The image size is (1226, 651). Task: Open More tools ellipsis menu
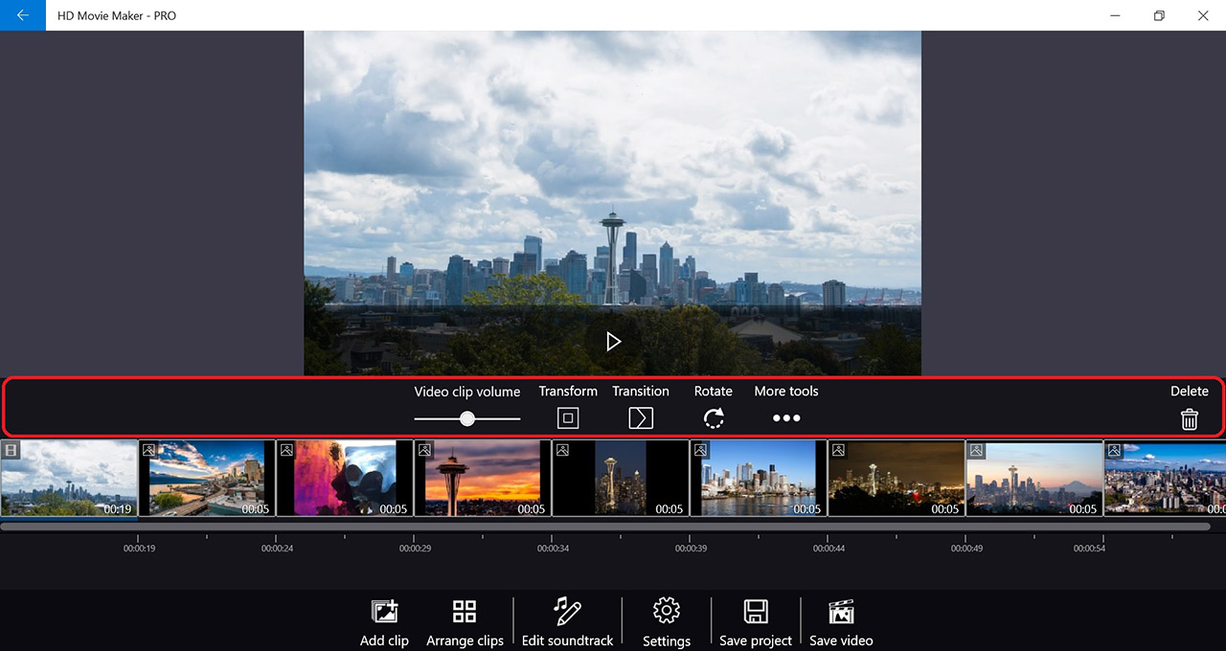(x=785, y=418)
